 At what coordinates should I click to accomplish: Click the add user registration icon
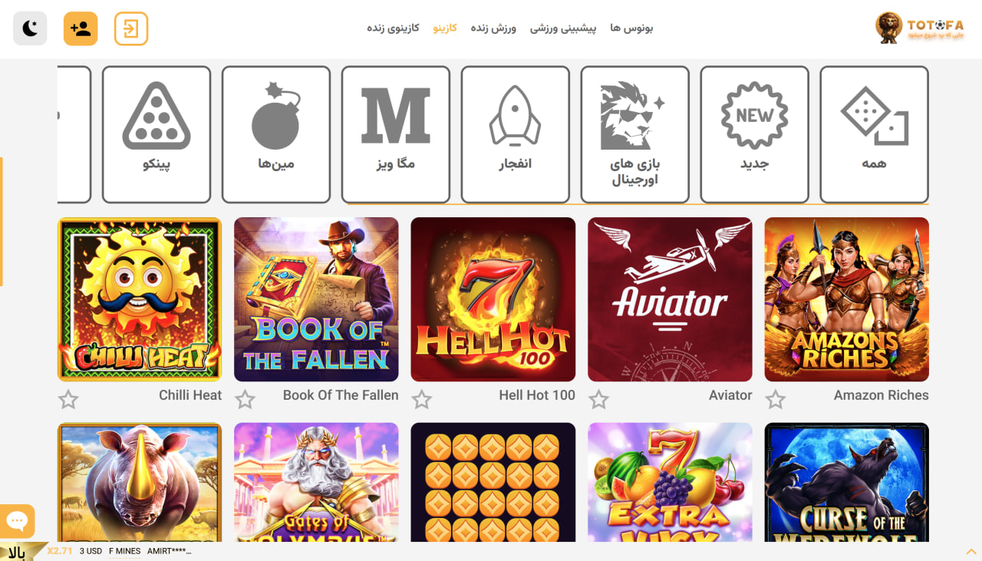point(81,28)
